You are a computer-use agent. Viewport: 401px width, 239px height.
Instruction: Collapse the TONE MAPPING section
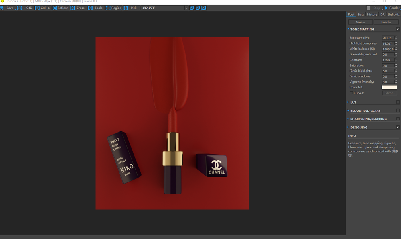pos(348,29)
